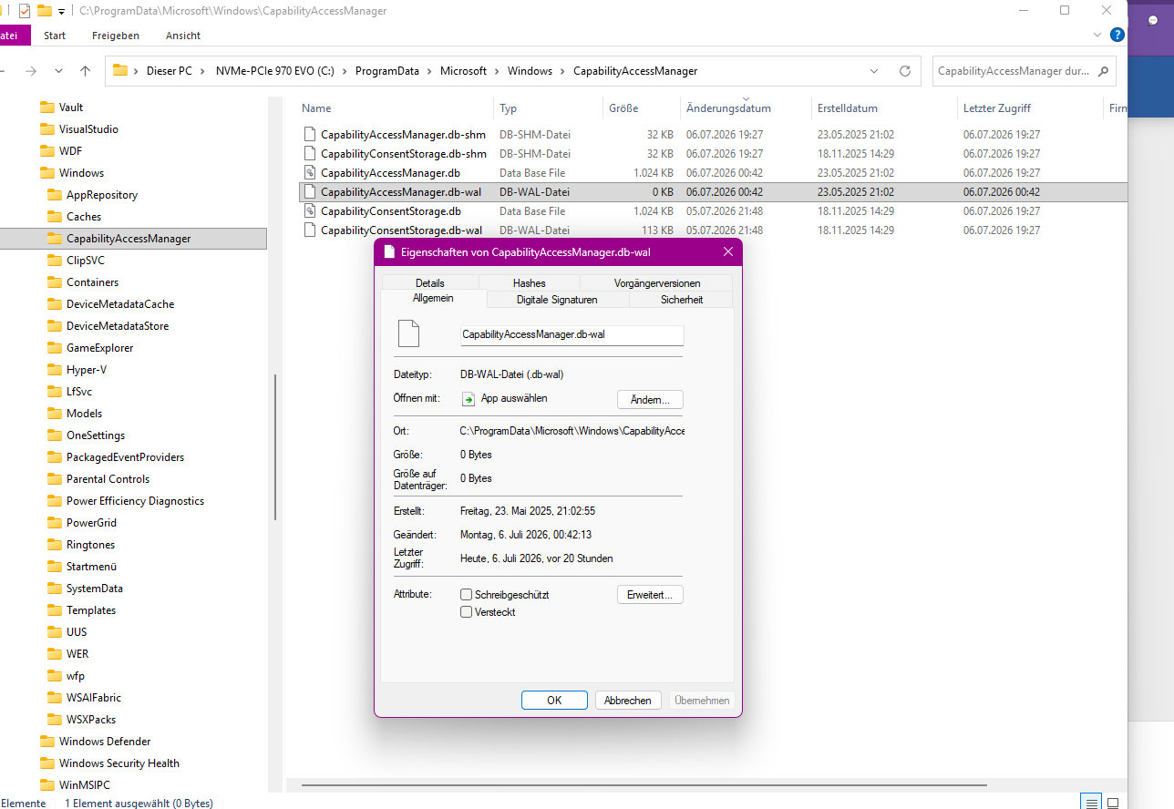This screenshot has height=809, width=1174.
Task: Go up one folder level with the up arrow
Action: click(x=85, y=71)
